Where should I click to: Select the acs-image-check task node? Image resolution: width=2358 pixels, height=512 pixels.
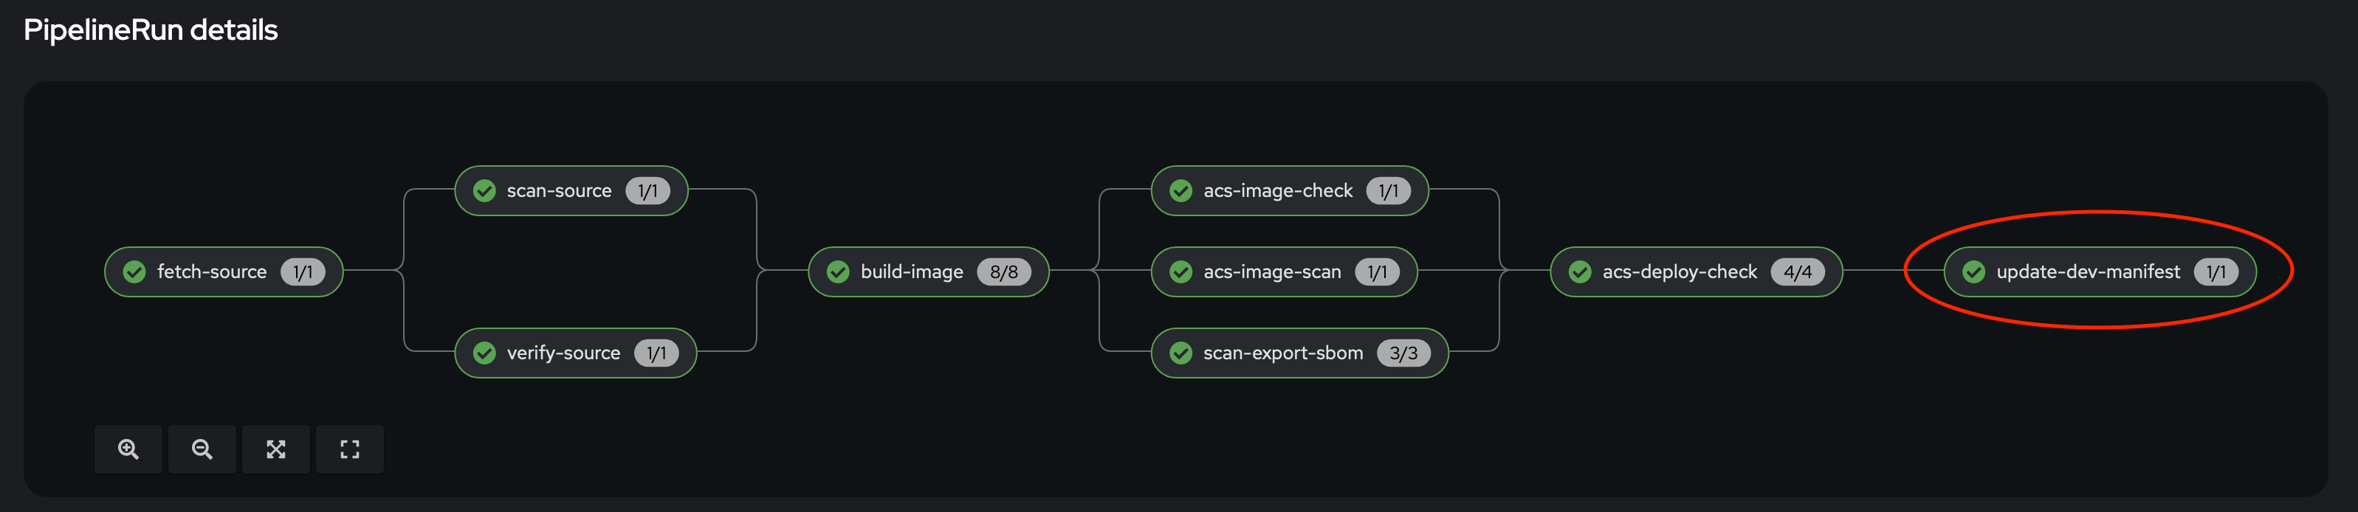coord(1290,191)
